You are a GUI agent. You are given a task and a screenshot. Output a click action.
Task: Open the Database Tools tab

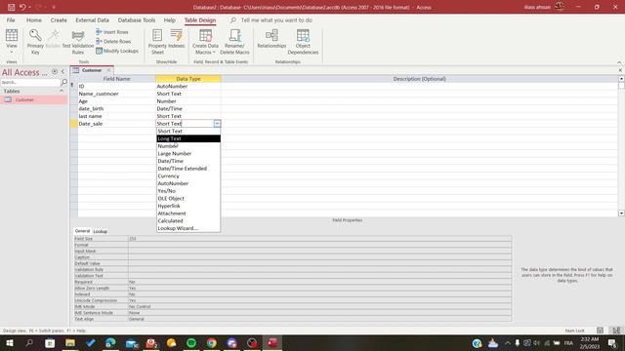click(x=137, y=19)
